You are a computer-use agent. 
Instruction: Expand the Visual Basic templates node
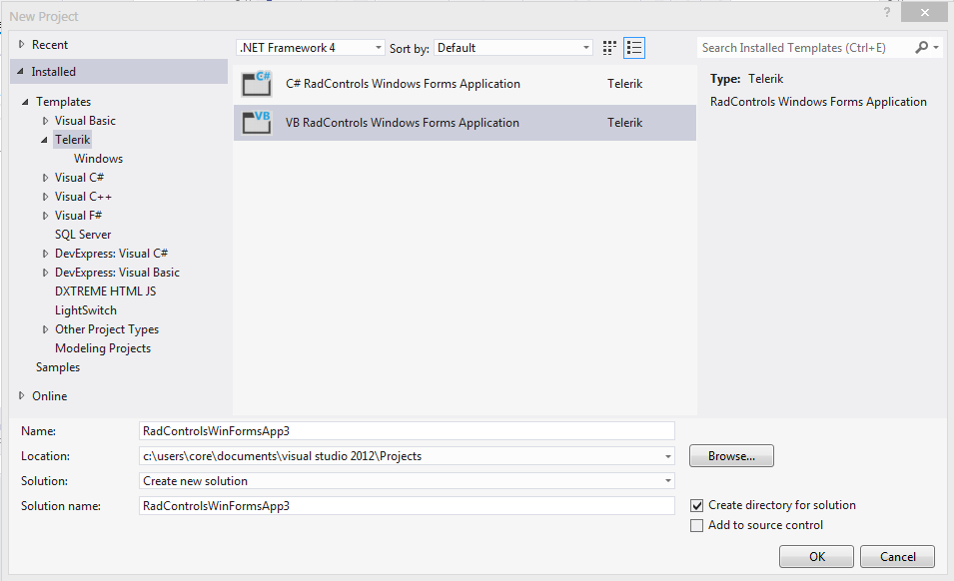tap(45, 121)
